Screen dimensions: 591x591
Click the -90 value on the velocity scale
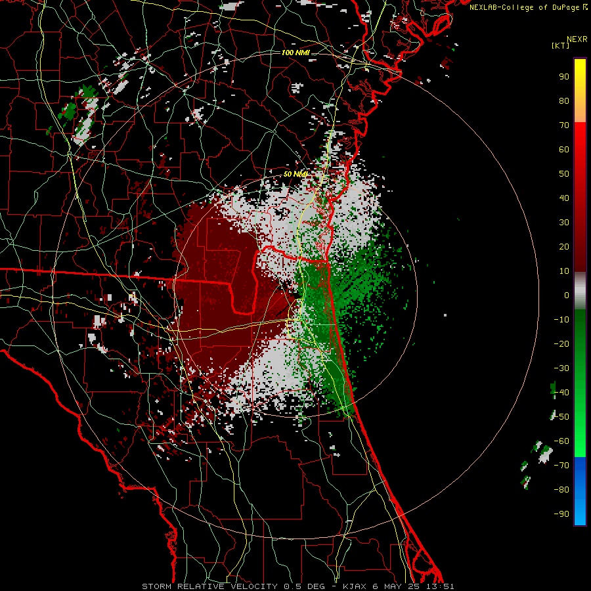coord(561,514)
